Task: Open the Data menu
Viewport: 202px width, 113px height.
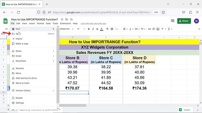Action: point(48,24)
